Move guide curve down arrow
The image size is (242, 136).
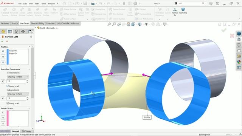[3, 124]
